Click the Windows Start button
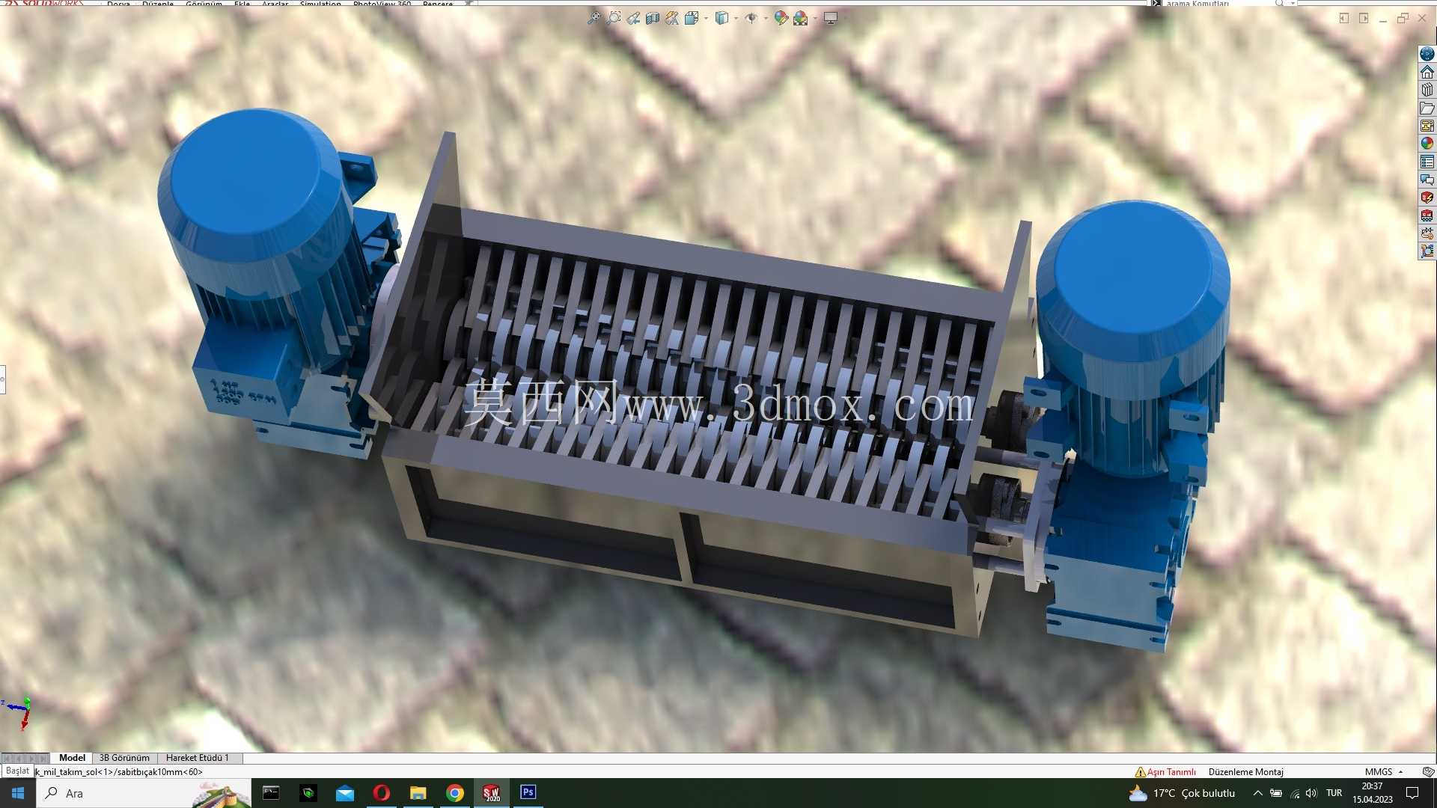Viewport: 1437px width, 808px height. 18,793
